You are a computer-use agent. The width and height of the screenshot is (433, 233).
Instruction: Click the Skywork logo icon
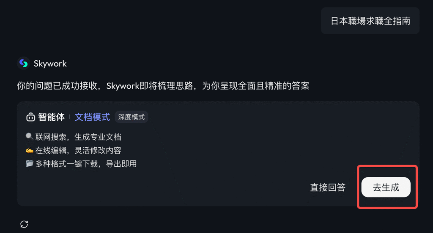coord(23,63)
